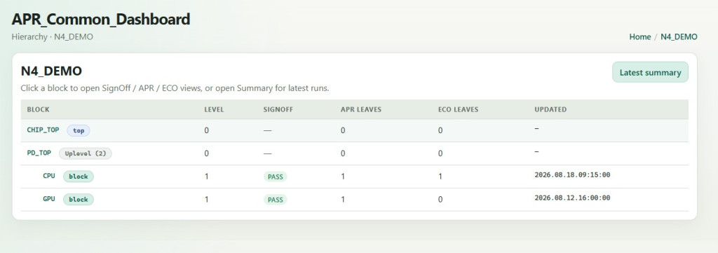Click the SIGNOFF column header

coord(278,110)
